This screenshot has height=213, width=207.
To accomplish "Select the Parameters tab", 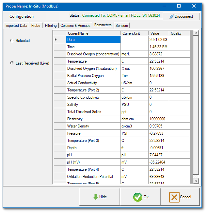I will point(103,25).
